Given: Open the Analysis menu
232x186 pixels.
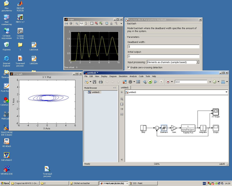Looking at the screenshot, I should coord(133,76).
